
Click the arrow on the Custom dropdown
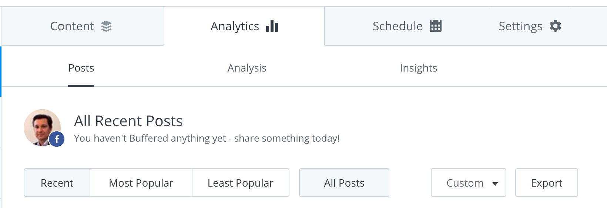pyautogui.click(x=495, y=184)
